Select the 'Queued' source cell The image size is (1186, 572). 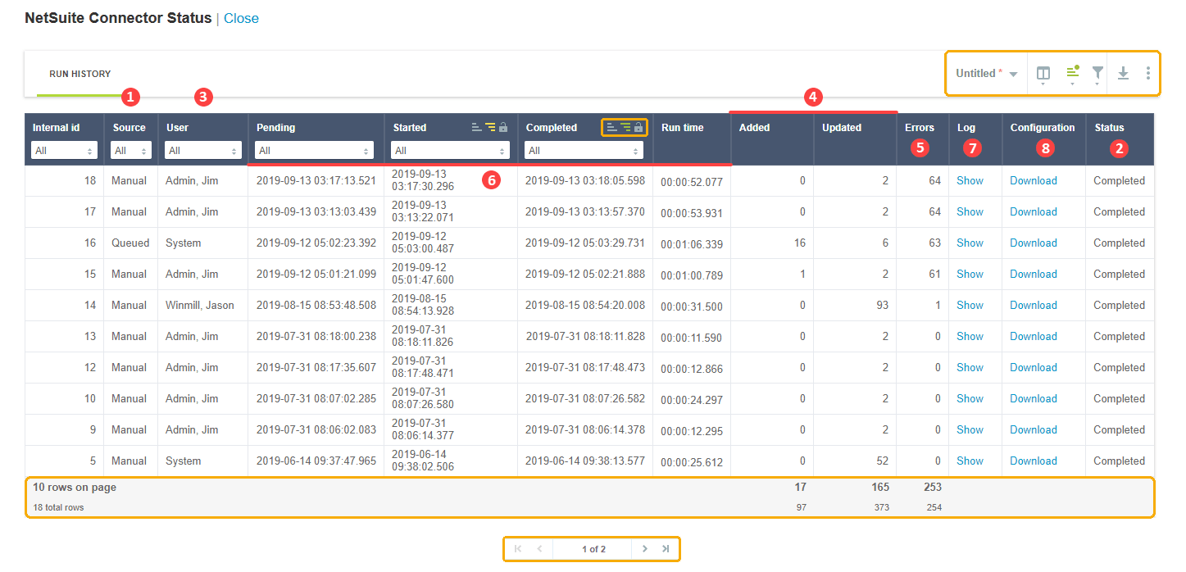(129, 243)
